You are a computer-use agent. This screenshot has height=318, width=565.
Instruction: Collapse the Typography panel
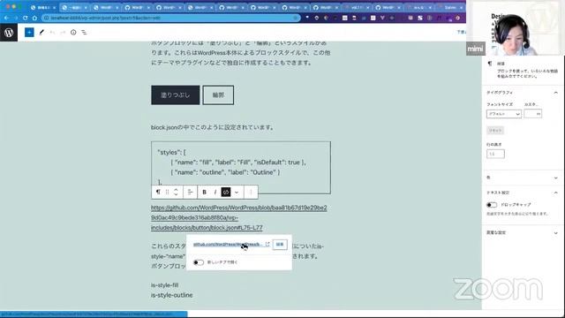click(x=555, y=93)
